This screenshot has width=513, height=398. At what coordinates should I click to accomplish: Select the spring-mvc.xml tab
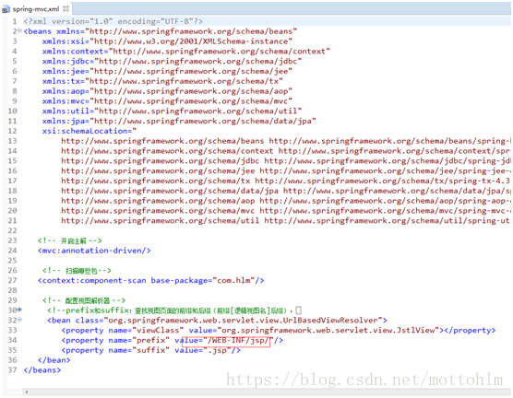(x=36, y=9)
